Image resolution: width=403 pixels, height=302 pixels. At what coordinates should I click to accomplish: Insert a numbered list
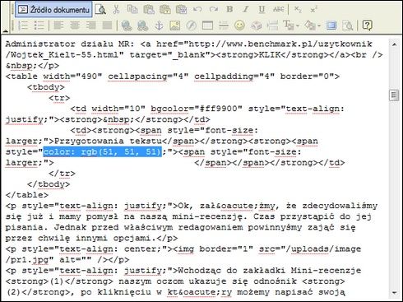(x=23, y=26)
